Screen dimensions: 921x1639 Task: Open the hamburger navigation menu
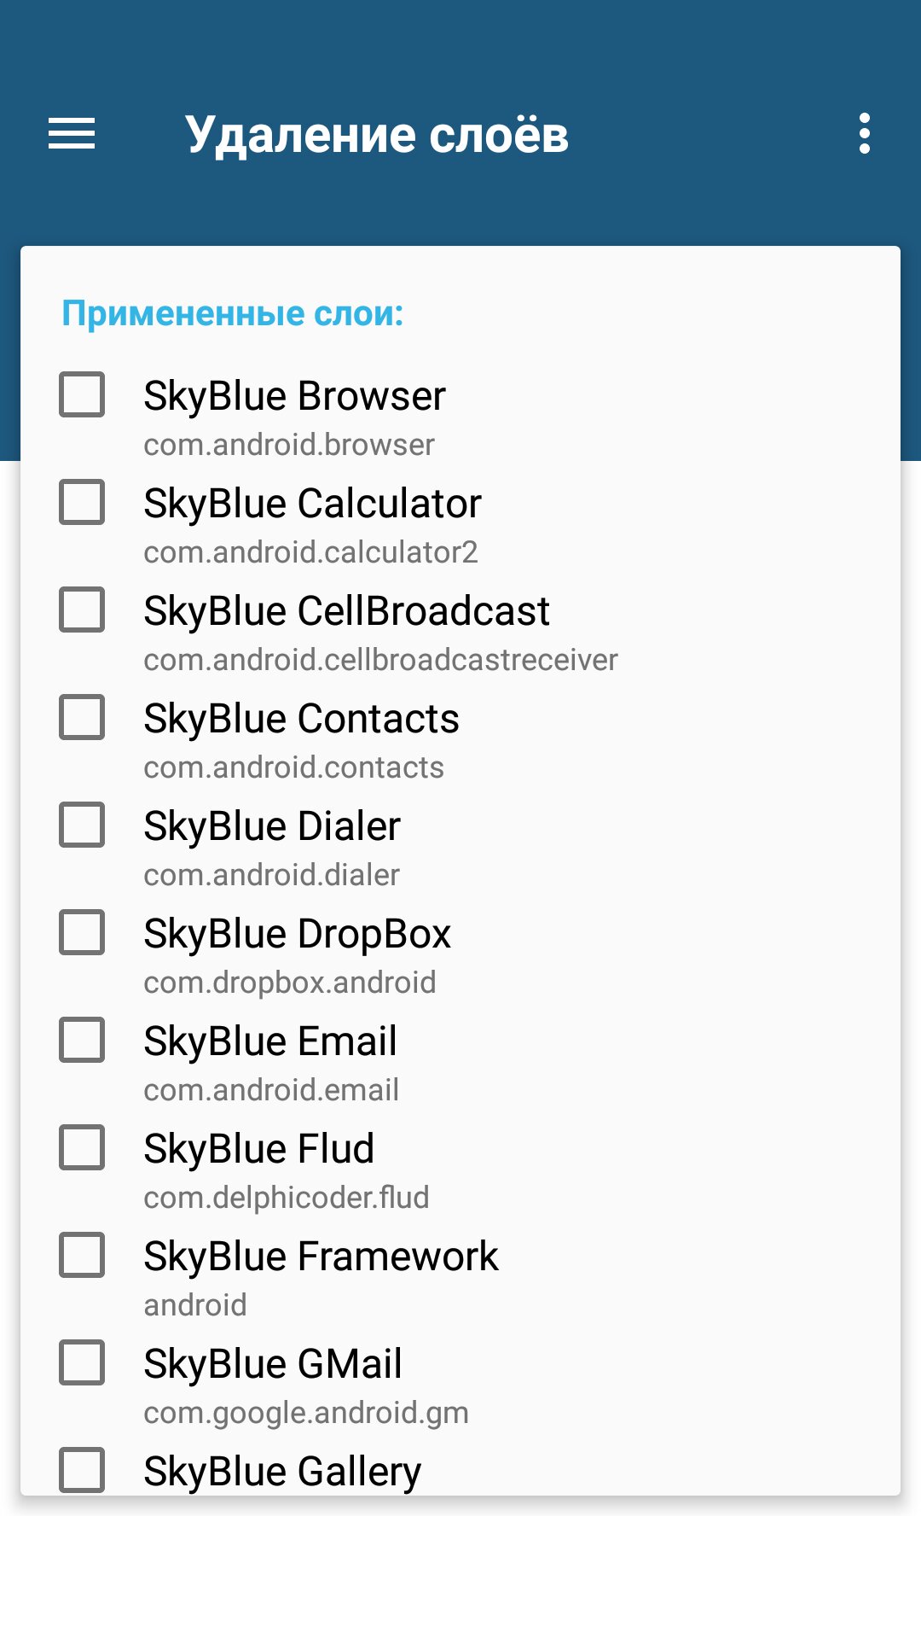click(72, 134)
